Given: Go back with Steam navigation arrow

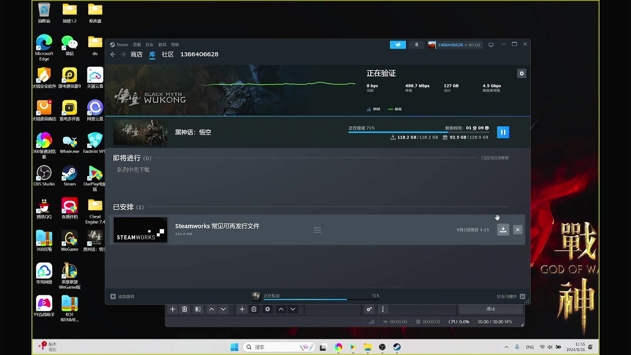Looking at the screenshot, I should [113, 54].
